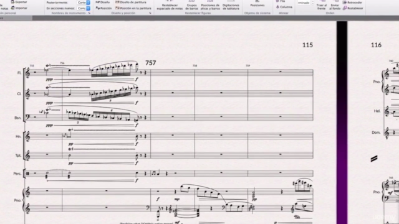Click Digitaciones de tablatura

[231, 5]
